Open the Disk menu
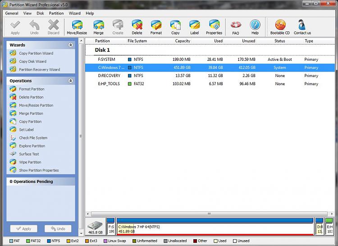 pos(40,14)
